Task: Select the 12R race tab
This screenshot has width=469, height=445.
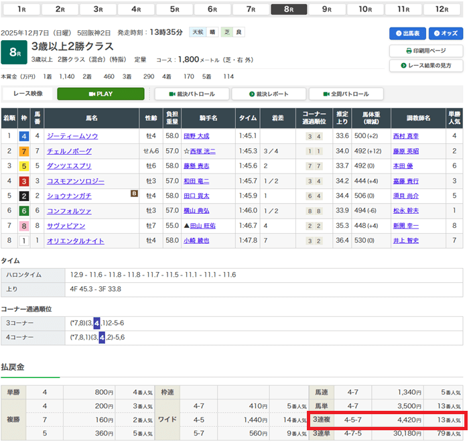Action: (x=442, y=9)
